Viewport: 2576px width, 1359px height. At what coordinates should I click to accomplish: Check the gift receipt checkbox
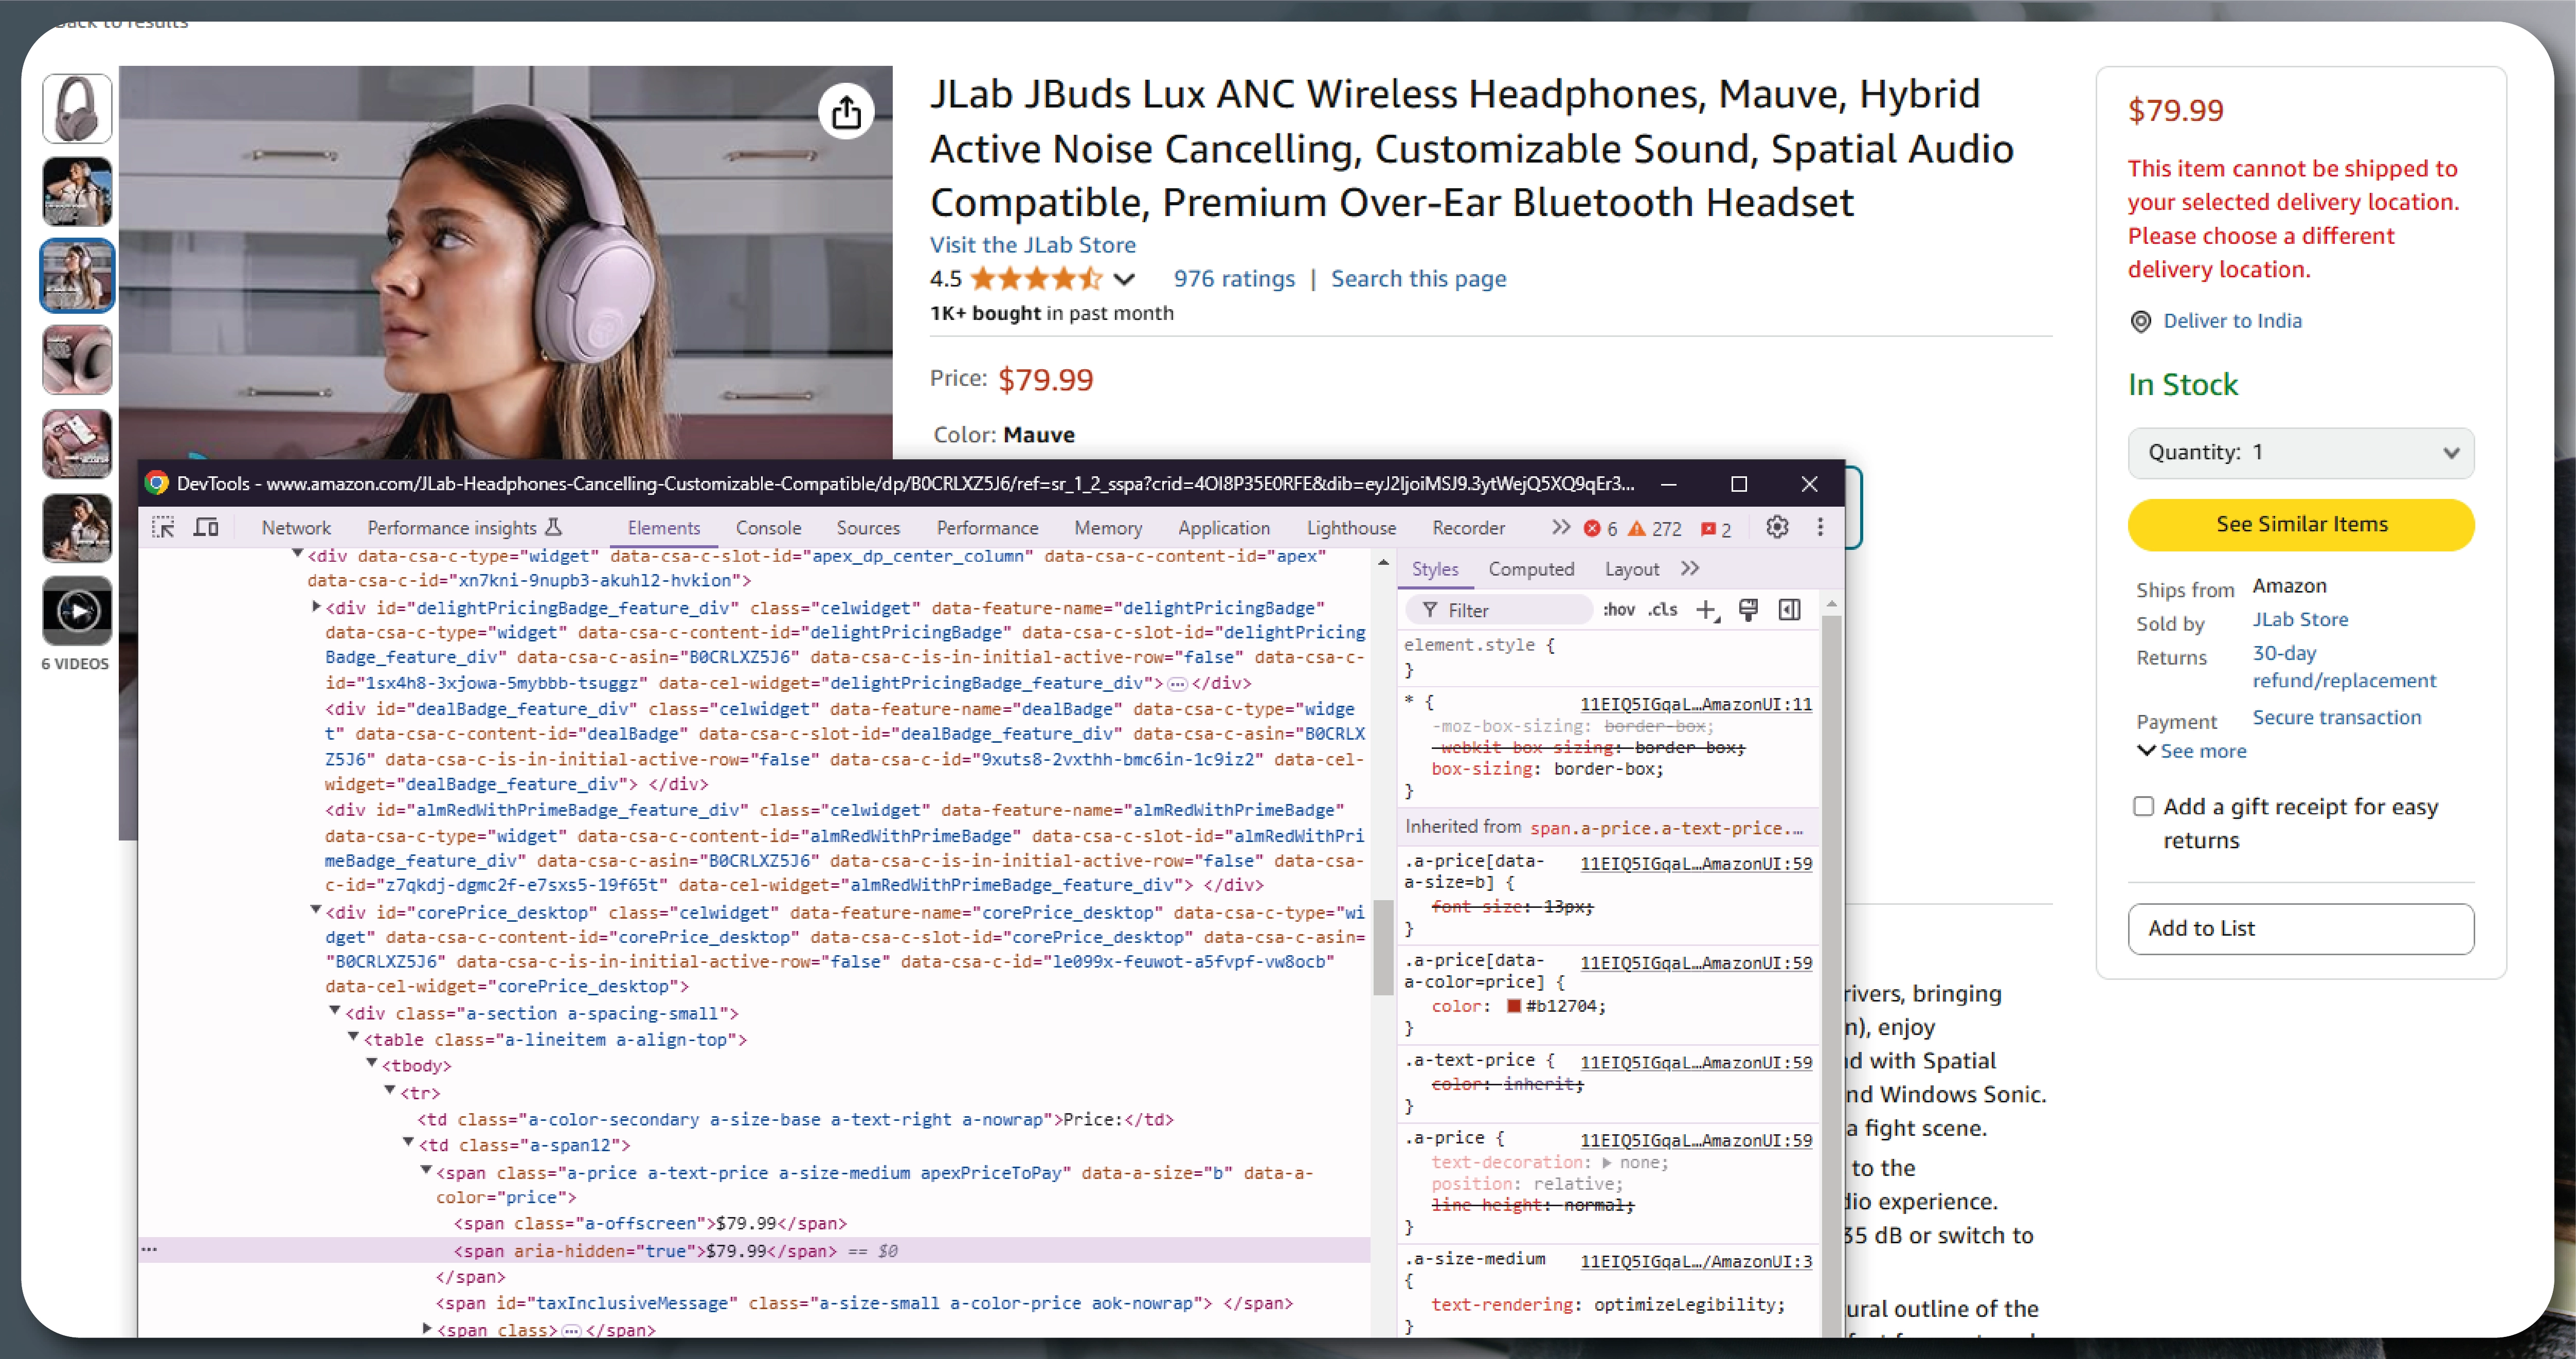pos(2143,806)
